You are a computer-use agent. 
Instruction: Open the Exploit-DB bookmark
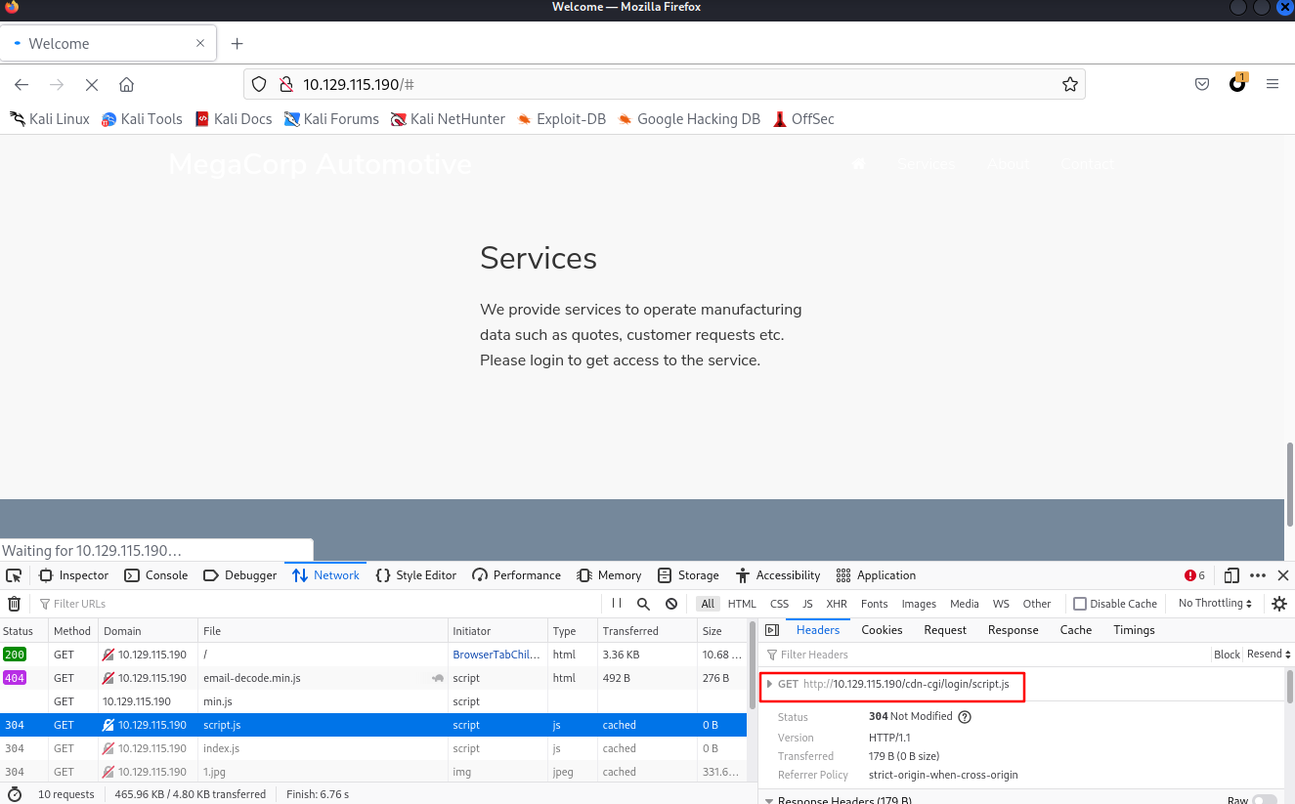coord(562,119)
